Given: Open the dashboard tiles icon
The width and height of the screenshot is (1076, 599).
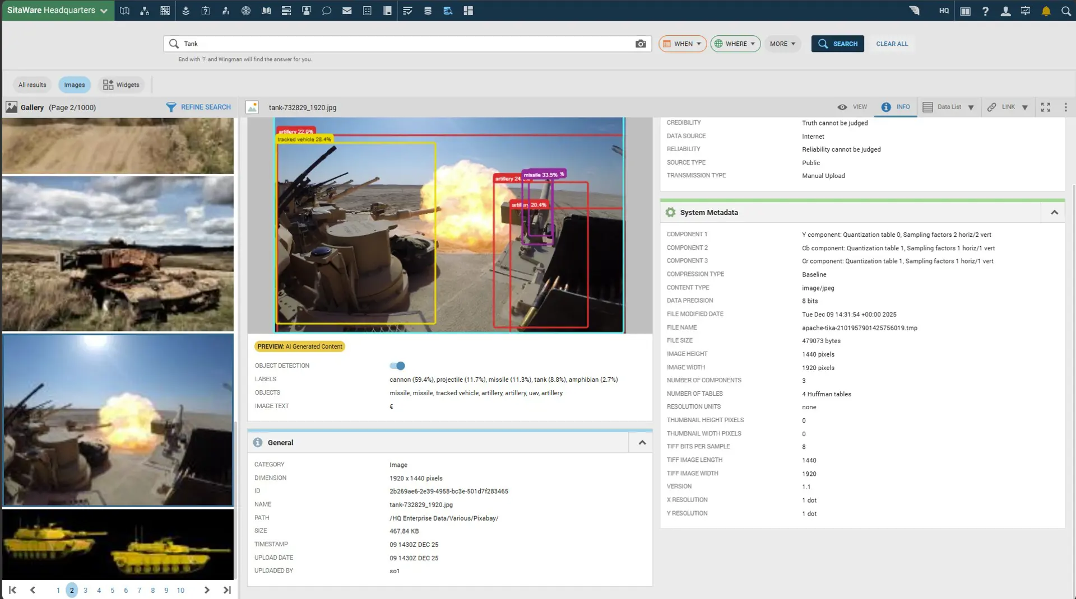Looking at the screenshot, I should (x=469, y=11).
